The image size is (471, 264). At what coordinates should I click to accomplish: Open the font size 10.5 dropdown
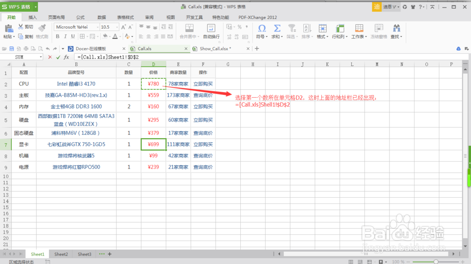(x=117, y=27)
